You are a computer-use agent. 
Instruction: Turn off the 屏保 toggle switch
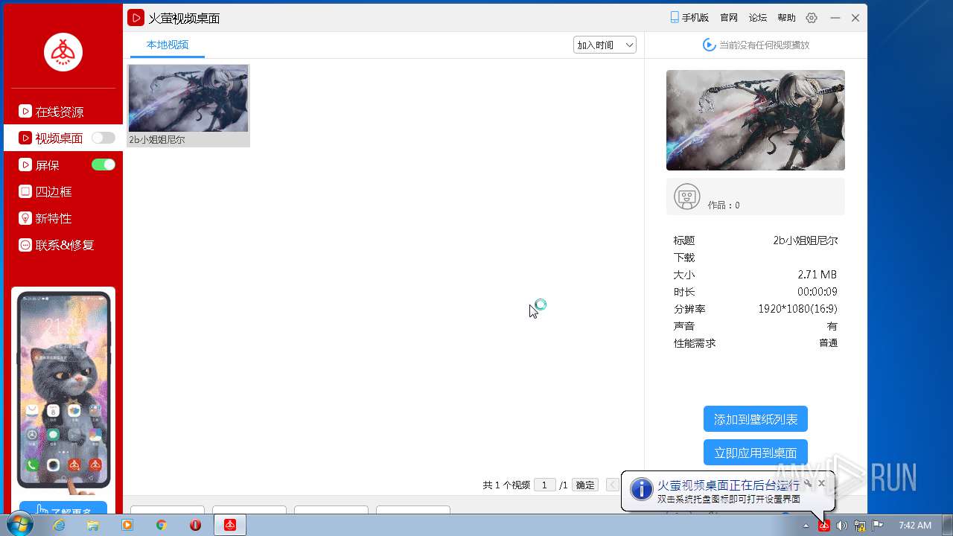[x=103, y=165]
